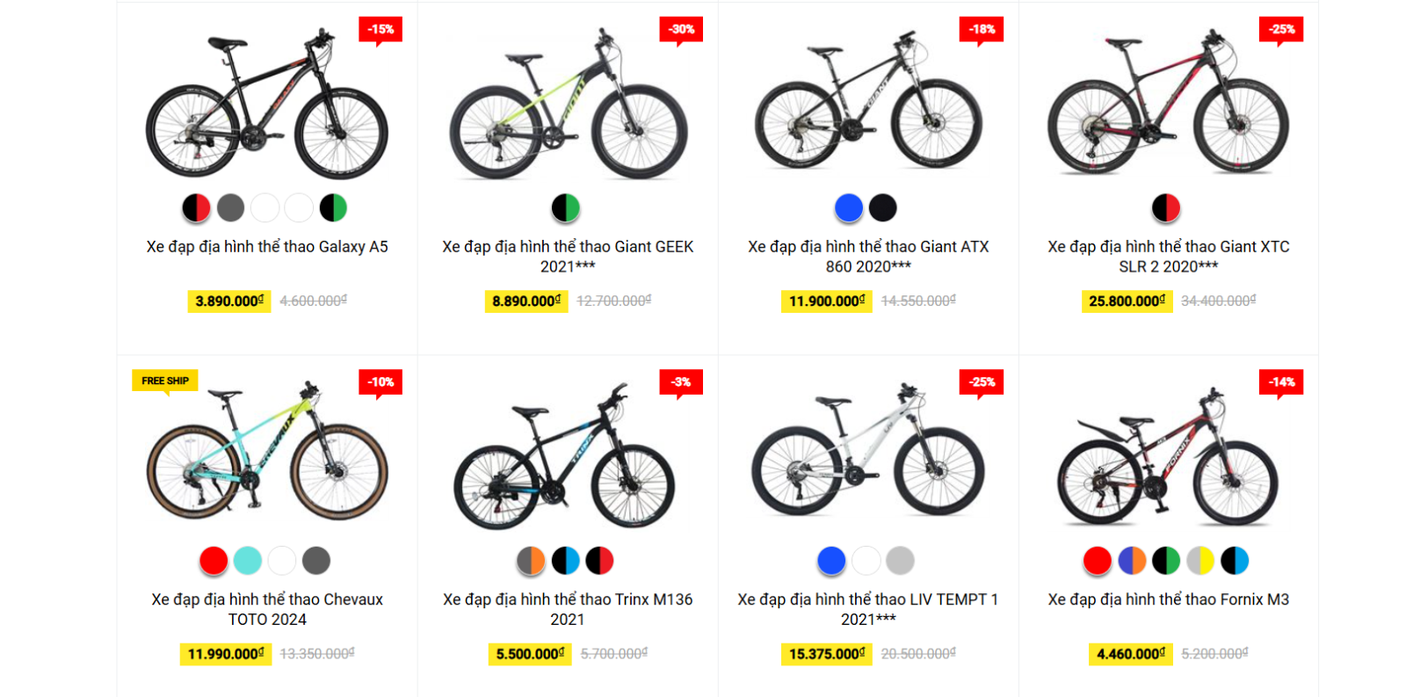Viewport: 1406px width, 697px height.
Task: Open Galaxy A5 bike product image
Action: pyautogui.click(x=267, y=105)
